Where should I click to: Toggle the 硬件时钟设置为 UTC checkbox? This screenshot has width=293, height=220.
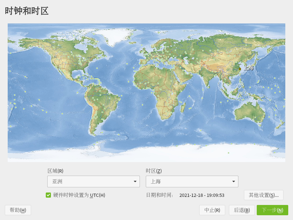[48, 195]
